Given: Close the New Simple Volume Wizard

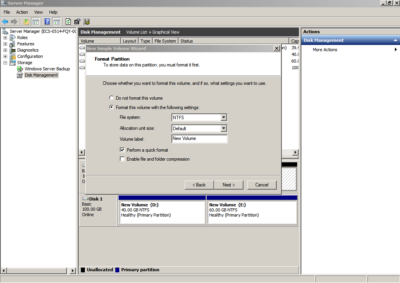Looking at the screenshot, I should [x=277, y=48].
